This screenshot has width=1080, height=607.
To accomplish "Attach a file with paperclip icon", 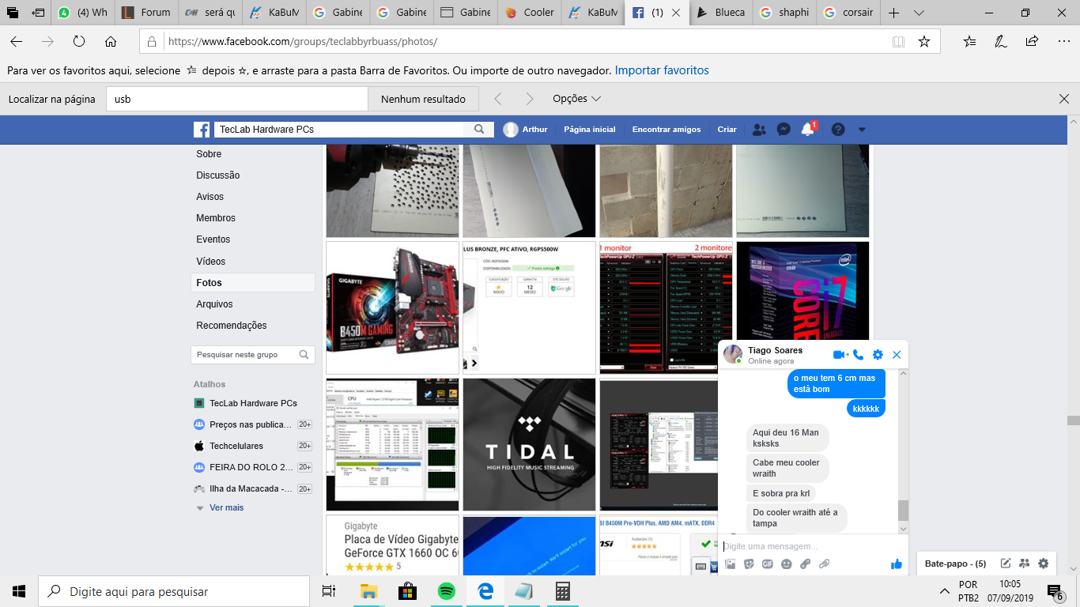I will point(825,564).
